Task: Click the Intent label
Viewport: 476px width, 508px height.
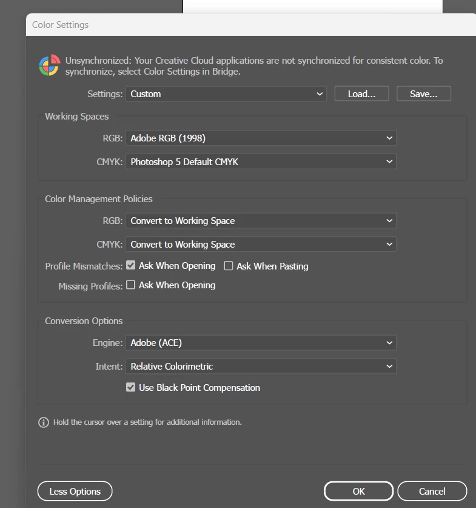Action: [x=109, y=367]
